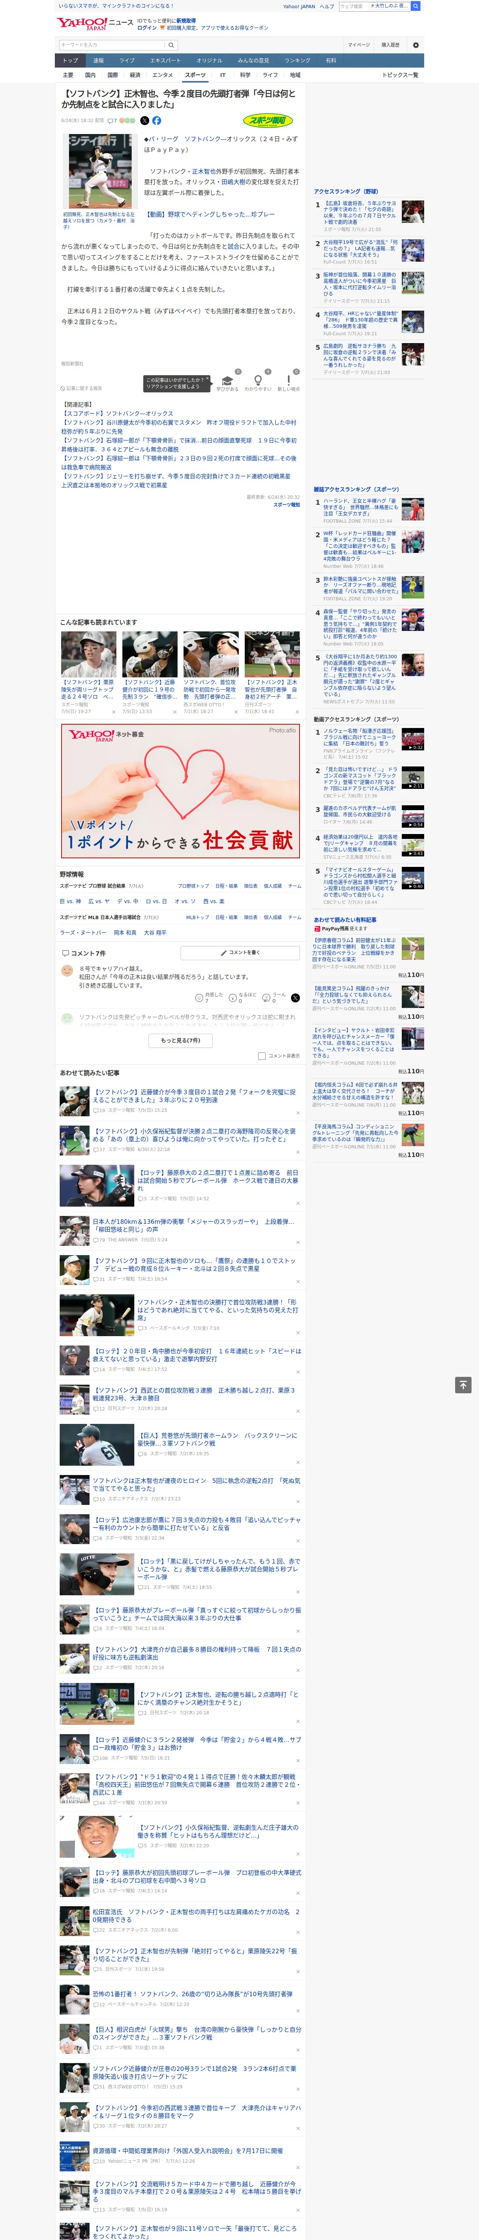Click the 広 vs. ヤ game link
This screenshot has height=2240, width=479.
point(99,901)
